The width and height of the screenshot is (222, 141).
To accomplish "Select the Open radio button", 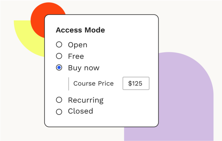I will point(59,44).
